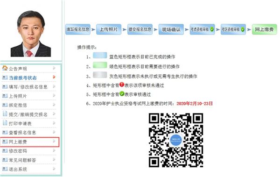Click the home icon beside 公告声明
280x177 pixels.
coord(5,68)
